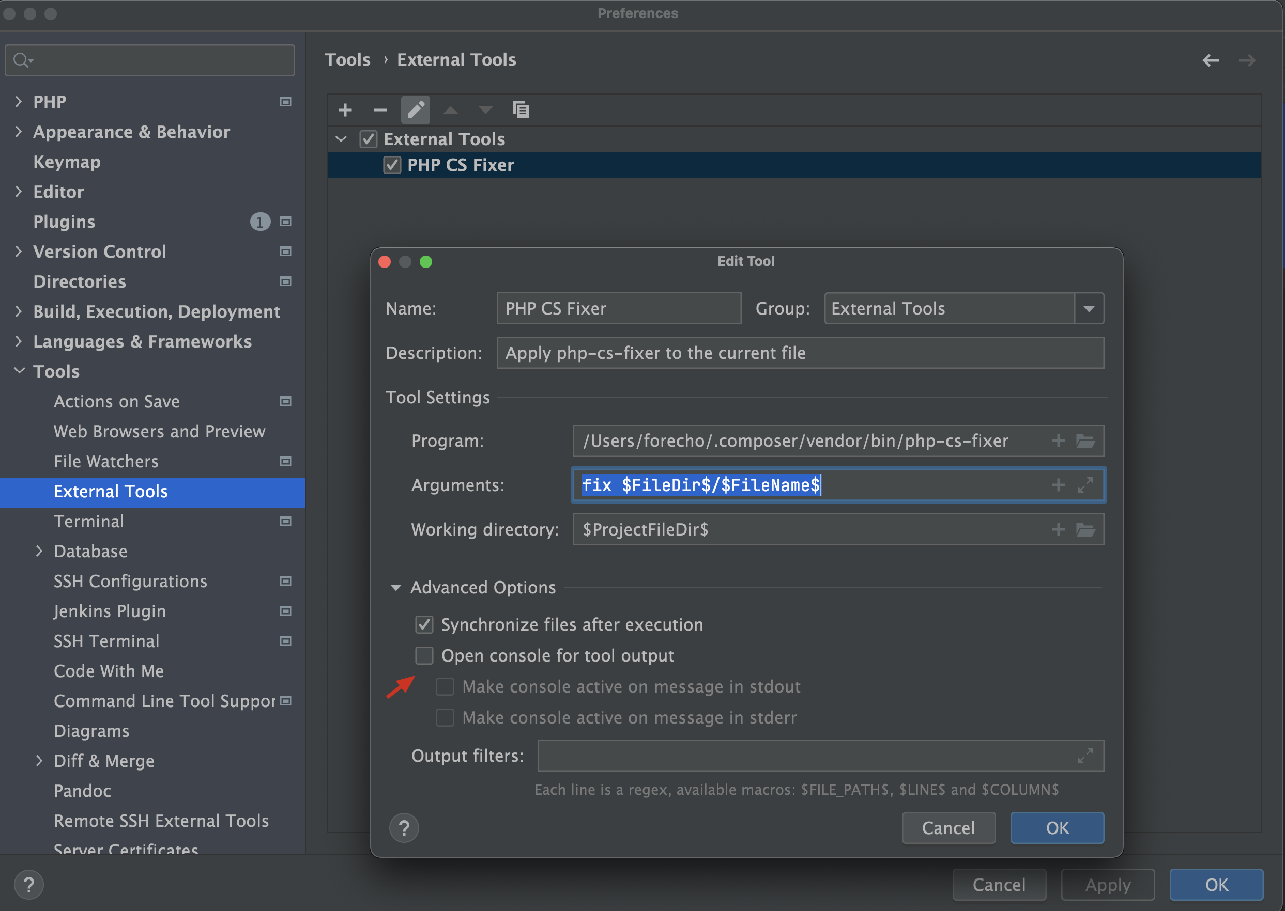The width and height of the screenshot is (1285, 911).
Task: Toggle Synchronize files after execution checkbox
Action: tap(422, 624)
